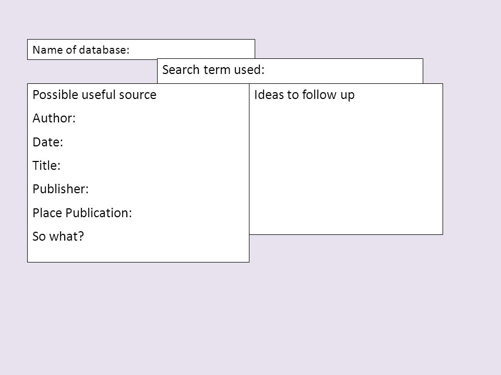Click blank area in Ideas to follow up box
This screenshot has height=375, width=501.
345,169
